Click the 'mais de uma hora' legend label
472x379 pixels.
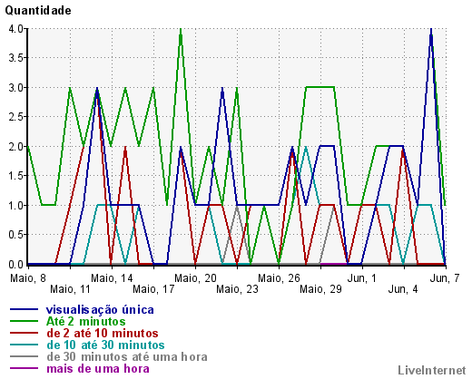click(x=98, y=369)
